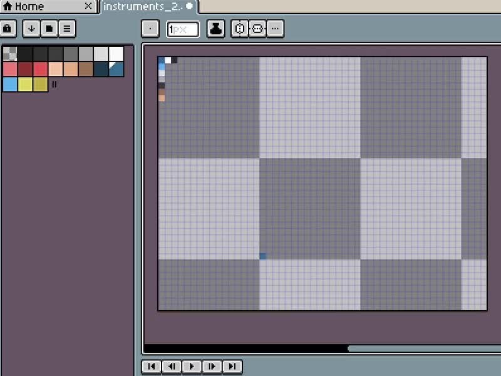Open the palette sort and gradients menu
501x376 pixels.
pyautogui.click(x=31, y=29)
